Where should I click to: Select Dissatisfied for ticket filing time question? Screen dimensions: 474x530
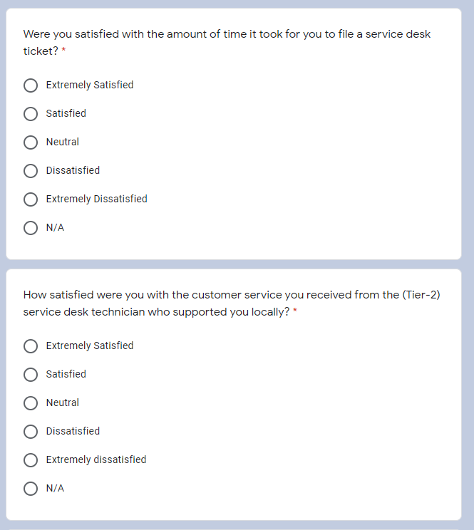[x=31, y=171]
